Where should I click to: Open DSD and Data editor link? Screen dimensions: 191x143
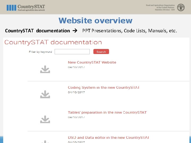pos(108,137)
